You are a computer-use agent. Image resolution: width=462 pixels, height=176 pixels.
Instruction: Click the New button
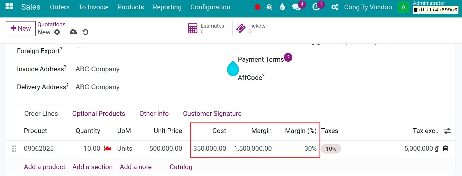click(21, 29)
